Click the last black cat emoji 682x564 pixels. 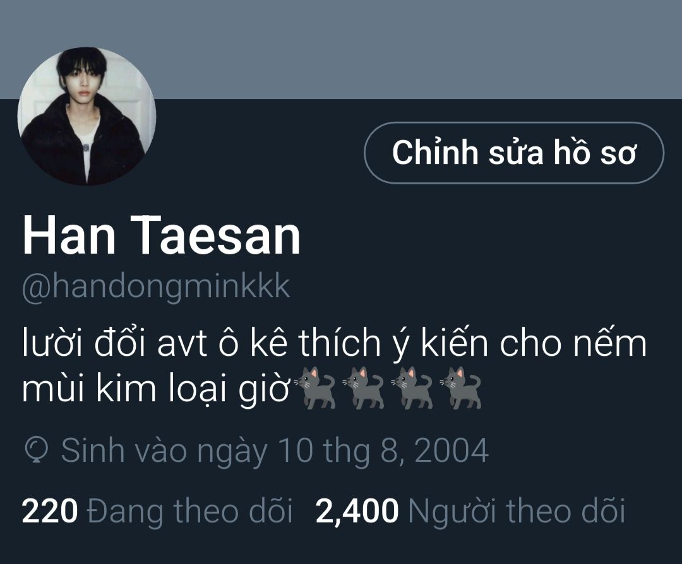tap(462, 388)
